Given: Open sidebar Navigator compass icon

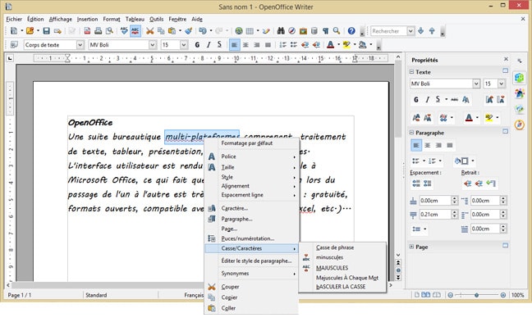Looking at the screenshot, I should tap(519, 125).
